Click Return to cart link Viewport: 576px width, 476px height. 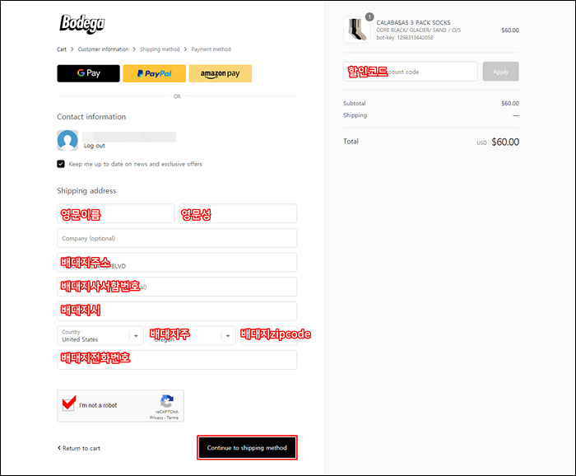(79, 448)
